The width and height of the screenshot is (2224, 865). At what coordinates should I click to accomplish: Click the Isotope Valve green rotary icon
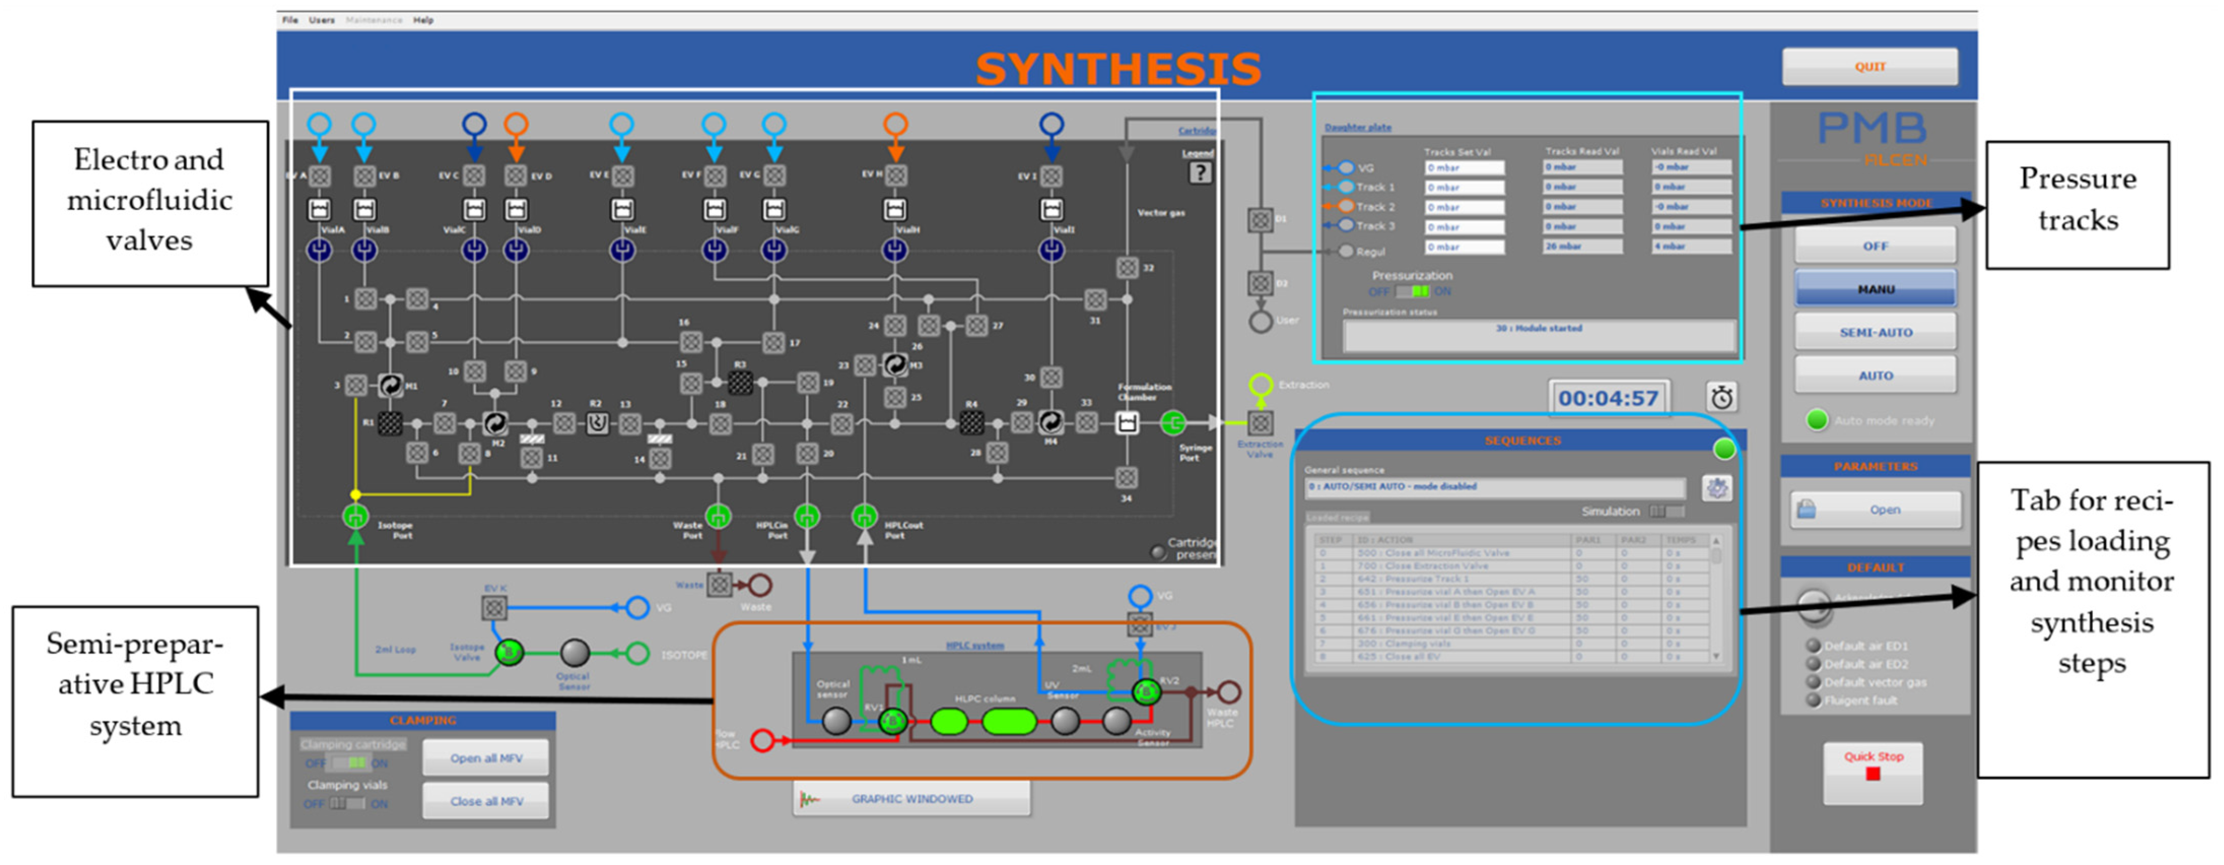pyautogui.click(x=508, y=653)
